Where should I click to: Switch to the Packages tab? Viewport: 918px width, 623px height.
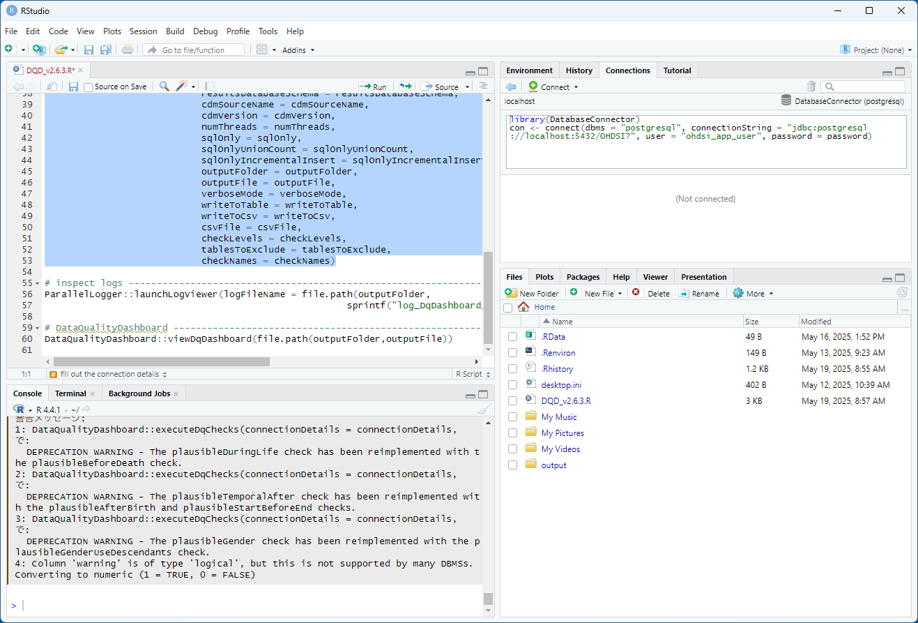(x=583, y=277)
